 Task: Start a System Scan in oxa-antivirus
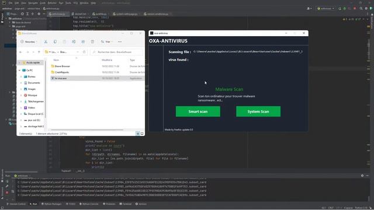[x=258, y=111]
